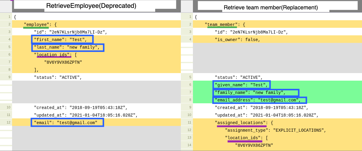Click the "RetrieveEmployee(Deprecated)" title
The image size is (362, 151).
91,6
